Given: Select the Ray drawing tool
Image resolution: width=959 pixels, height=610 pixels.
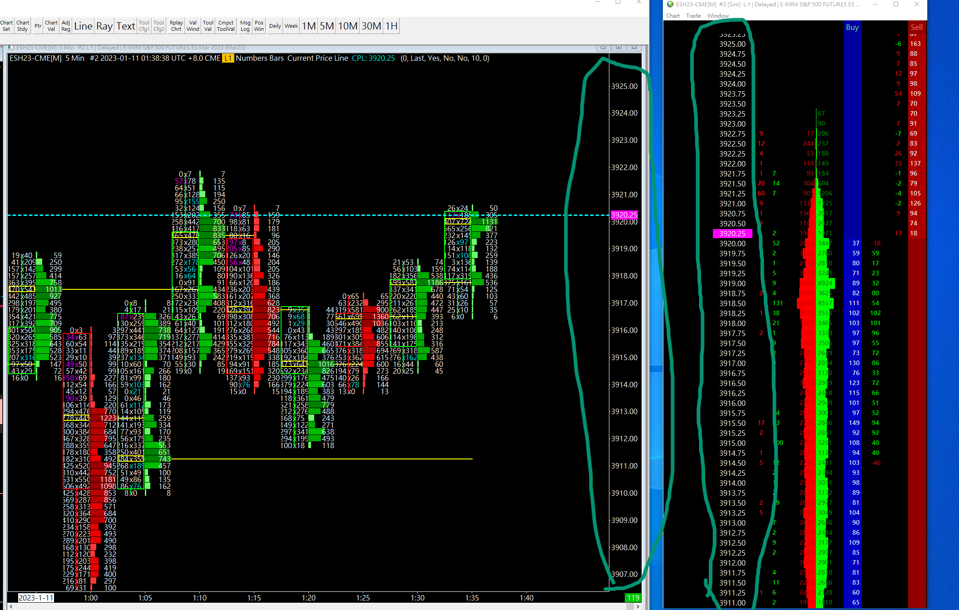Looking at the screenshot, I should point(104,26).
